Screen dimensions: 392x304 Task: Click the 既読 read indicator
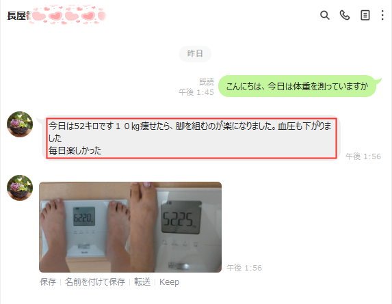(x=207, y=82)
